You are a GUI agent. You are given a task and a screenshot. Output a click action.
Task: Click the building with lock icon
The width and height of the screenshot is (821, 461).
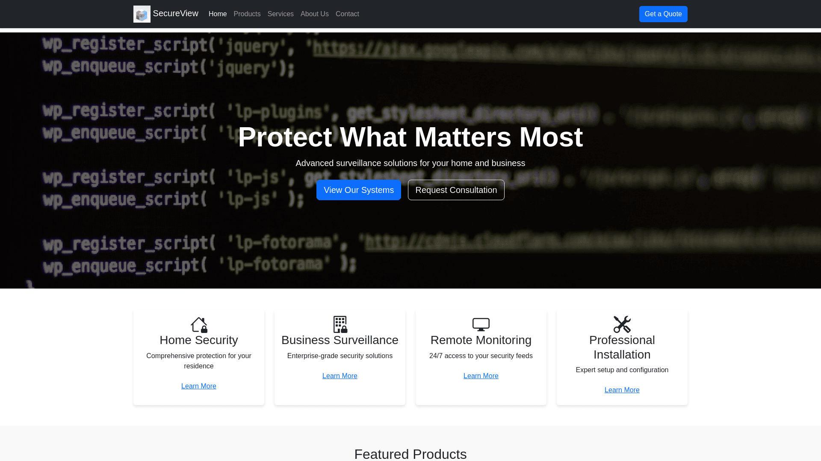[x=340, y=325]
